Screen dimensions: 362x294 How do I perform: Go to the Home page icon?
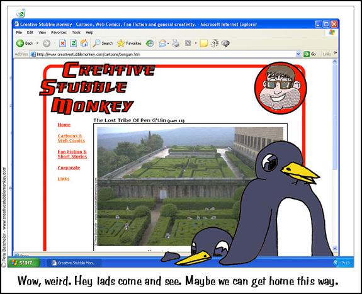pyautogui.click(x=84, y=43)
